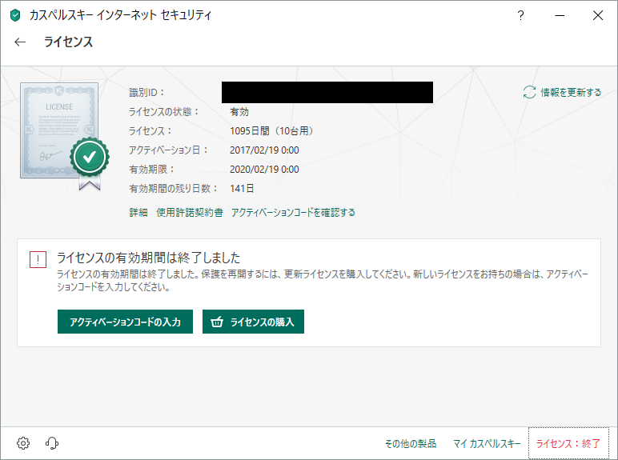Click the green checkmark seal badge
The width and height of the screenshot is (618, 460).
[90, 157]
